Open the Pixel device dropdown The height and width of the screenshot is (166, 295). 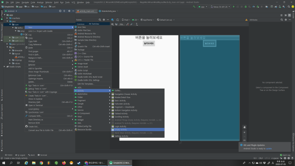[126, 20]
